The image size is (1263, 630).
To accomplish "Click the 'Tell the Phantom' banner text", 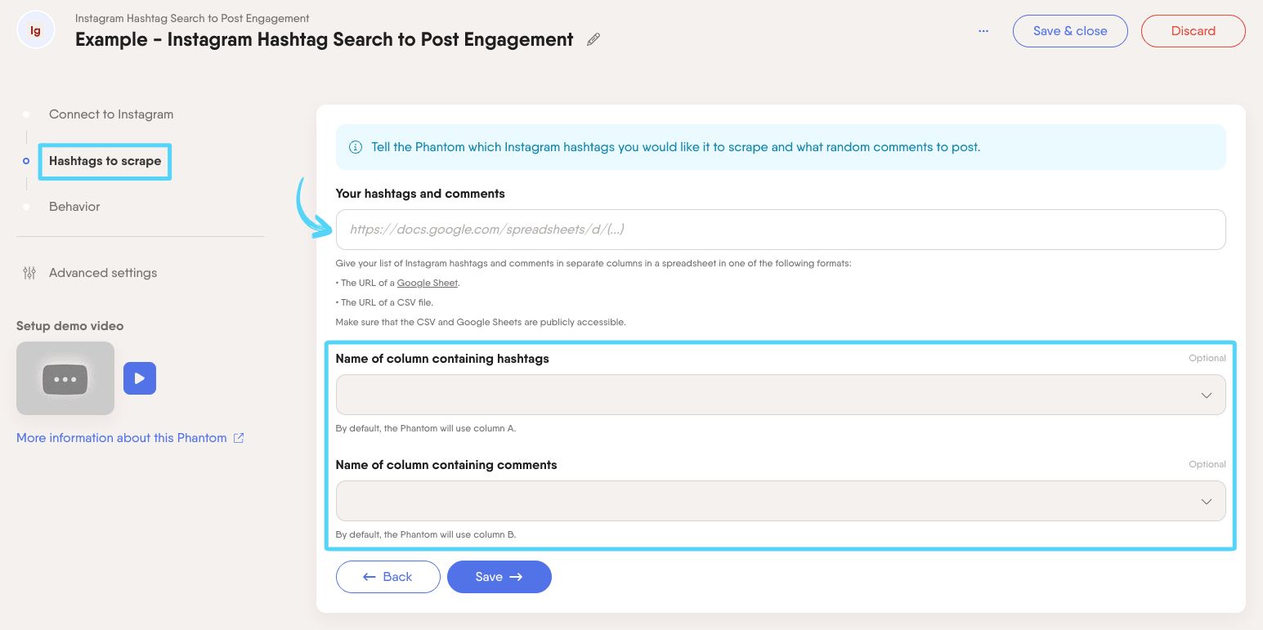I will [x=675, y=147].
